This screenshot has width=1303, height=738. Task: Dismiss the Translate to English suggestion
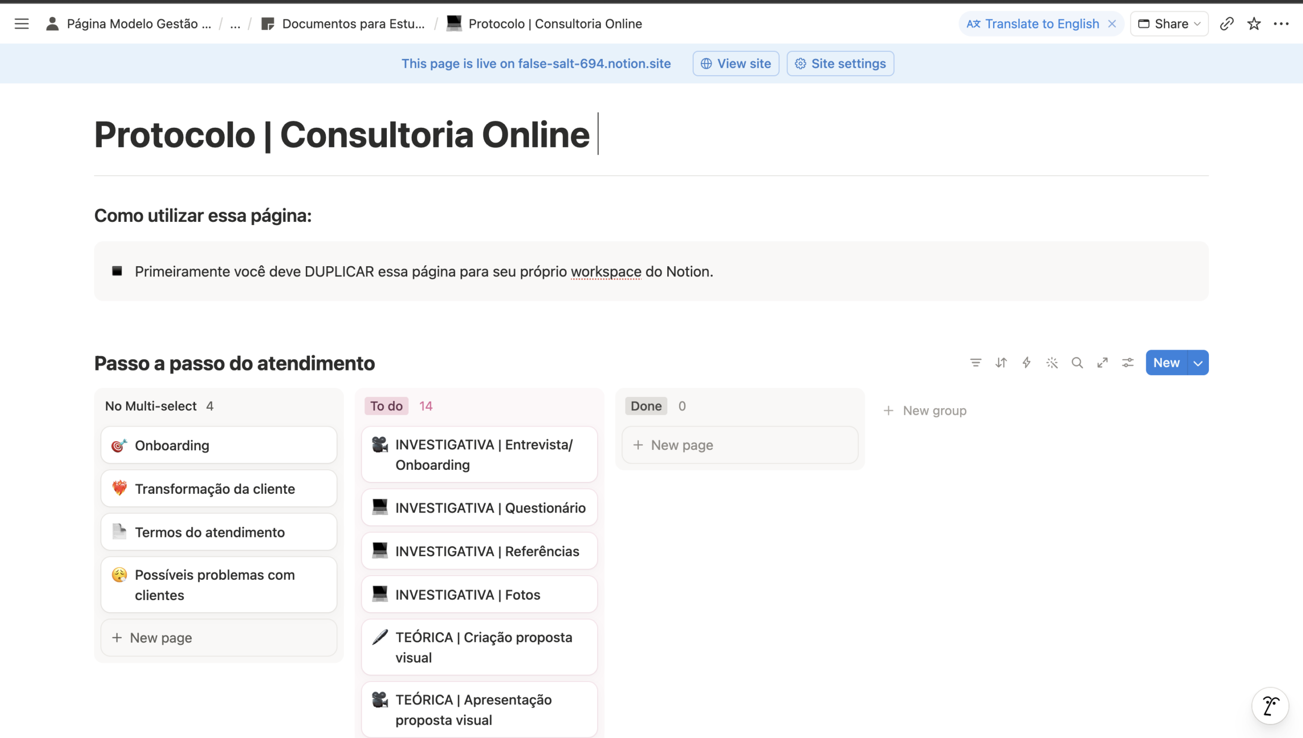1112,23
